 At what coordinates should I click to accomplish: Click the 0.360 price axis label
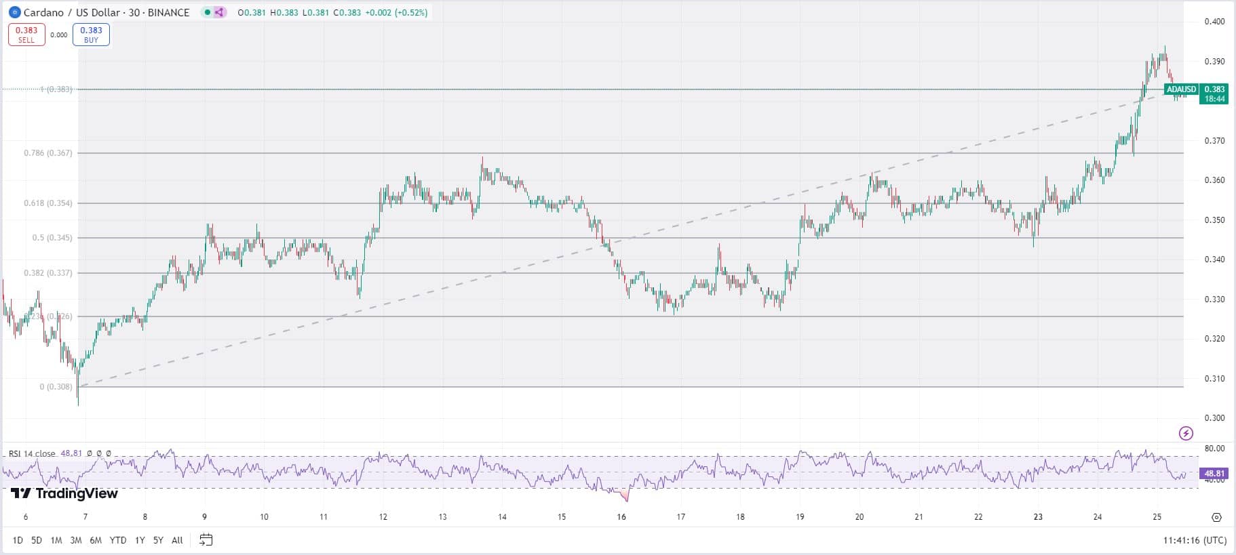coord(1214,180)
